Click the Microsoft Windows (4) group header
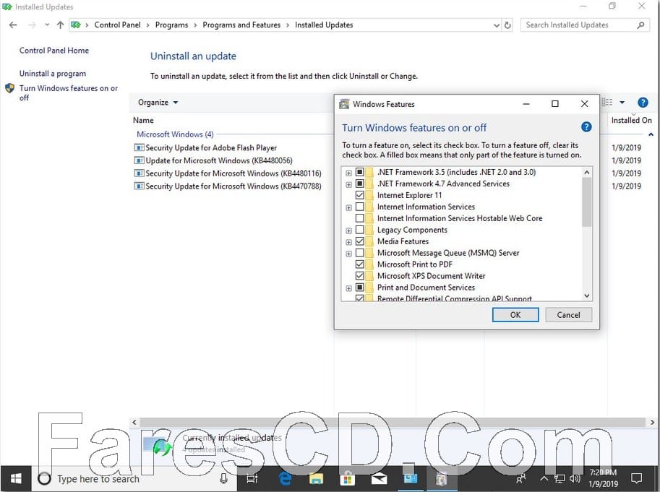Screen dimensions: 660x492 (175, 134)
